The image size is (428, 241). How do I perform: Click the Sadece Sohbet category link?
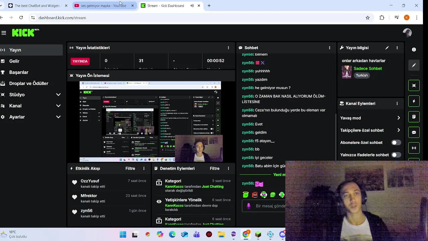coord(368,69)
